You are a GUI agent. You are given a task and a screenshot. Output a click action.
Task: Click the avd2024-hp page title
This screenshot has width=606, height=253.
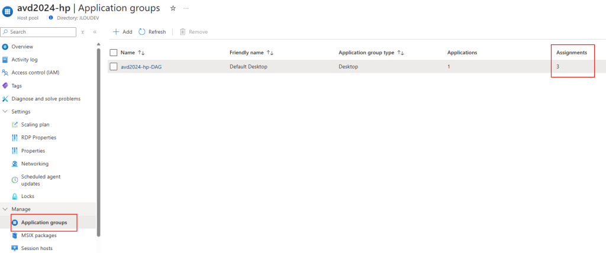[43, 8]
